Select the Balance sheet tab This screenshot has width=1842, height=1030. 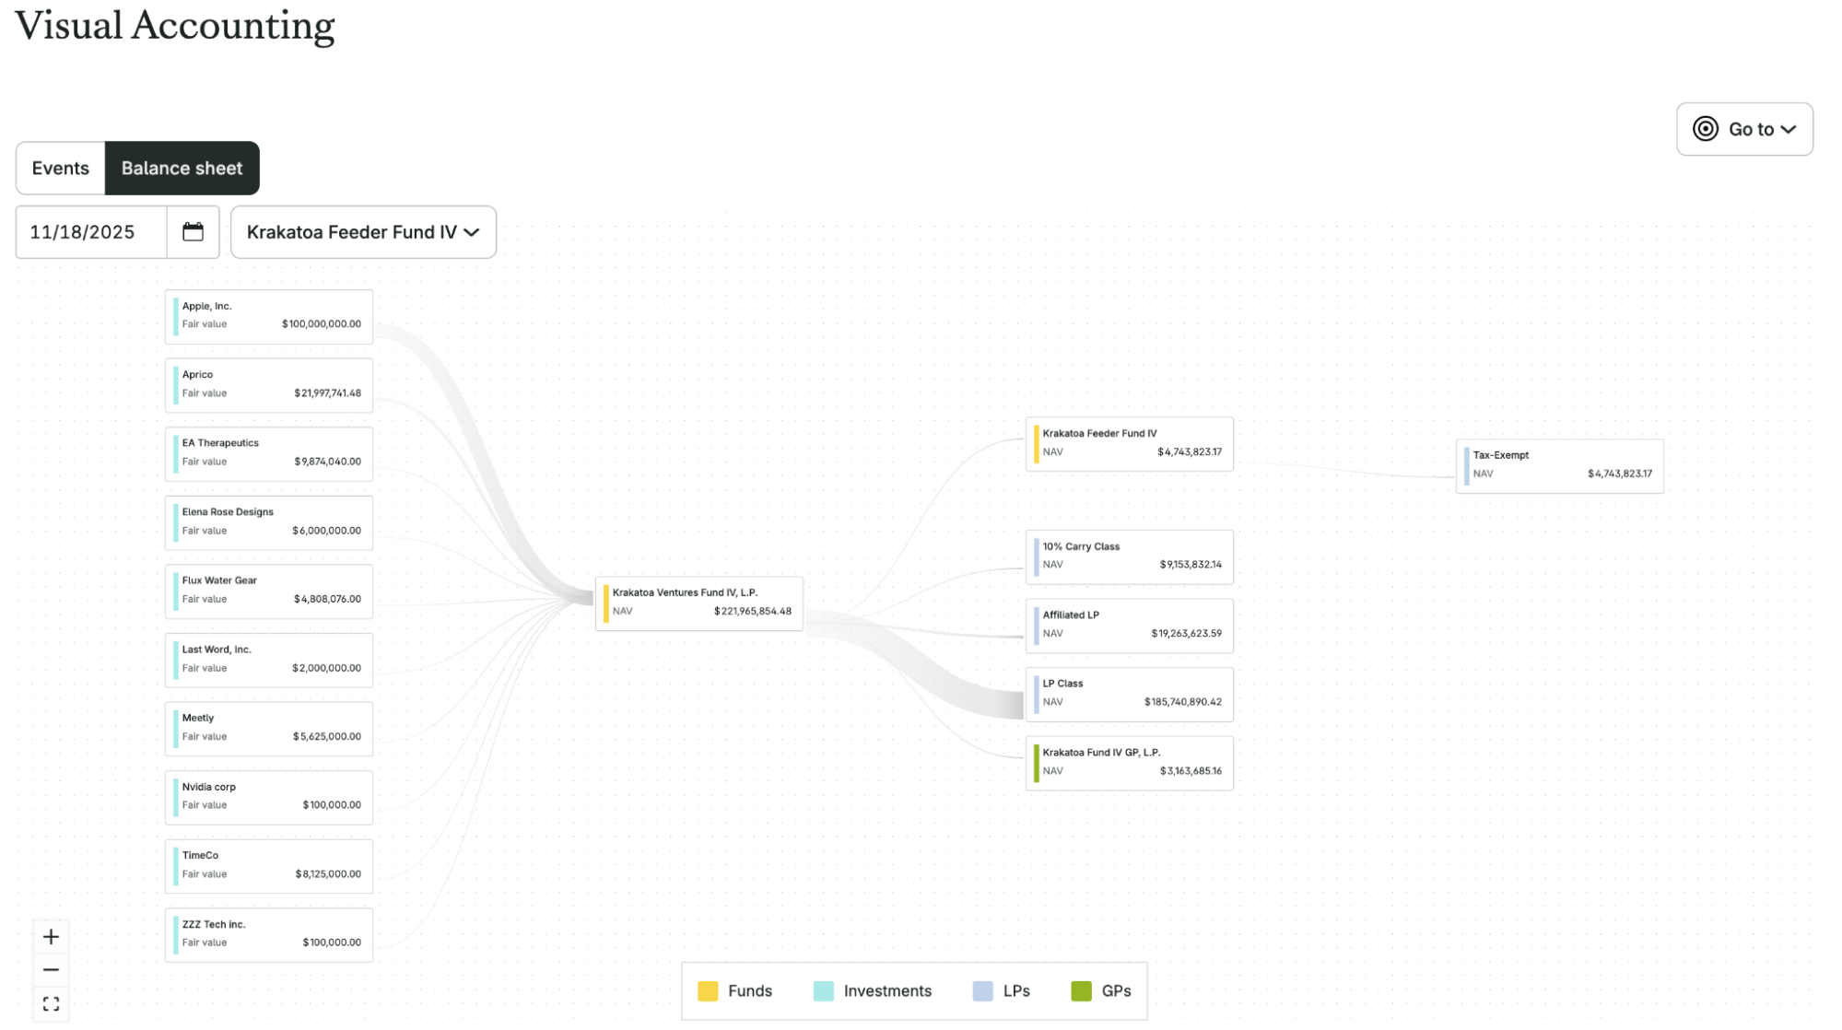click(x=182, y=169)
